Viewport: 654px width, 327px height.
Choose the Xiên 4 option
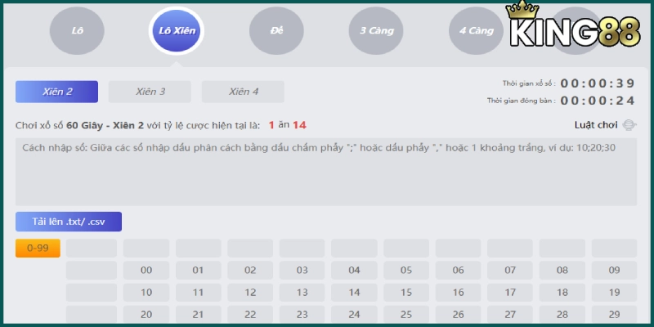pos(243,92)
